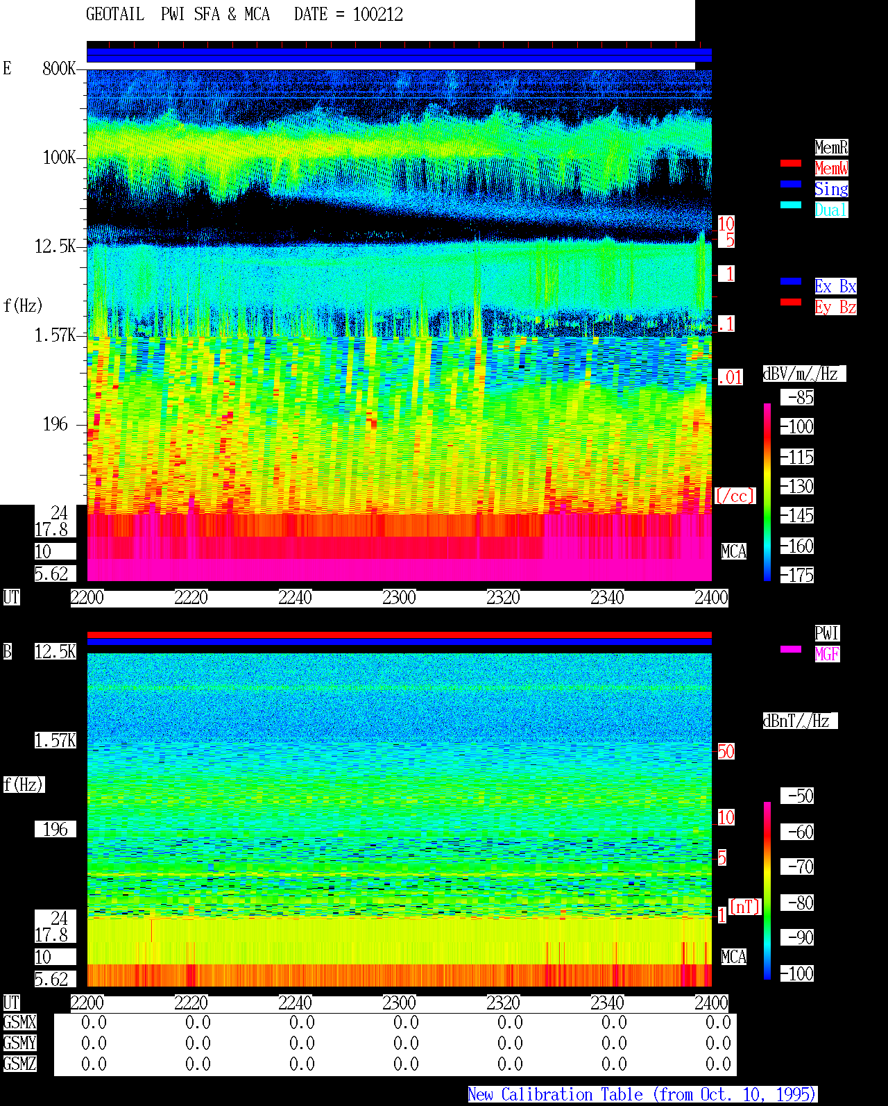This screenshot has width=888, height=1106.
Task: Click the cyan Dual legend swatch
Action: click(x=791, y=205)
